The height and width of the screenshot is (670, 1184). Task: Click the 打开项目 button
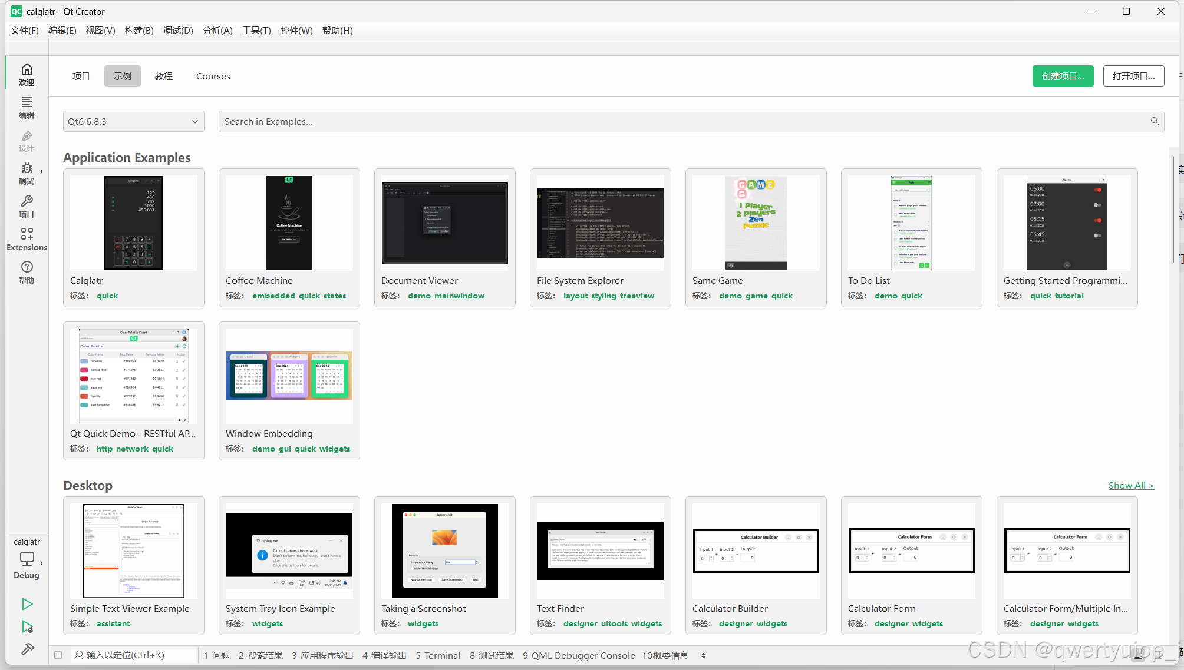tap(1133, 76)
